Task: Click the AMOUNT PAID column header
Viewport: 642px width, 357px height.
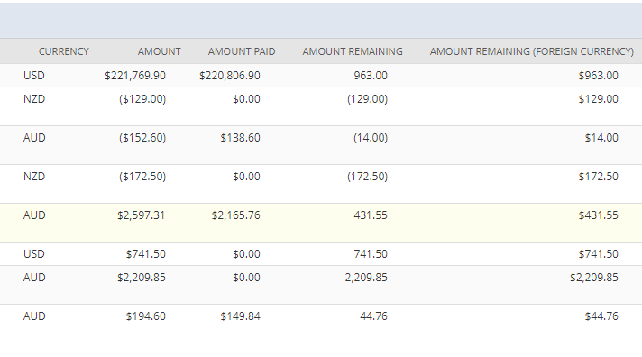Action: (242, 51)
